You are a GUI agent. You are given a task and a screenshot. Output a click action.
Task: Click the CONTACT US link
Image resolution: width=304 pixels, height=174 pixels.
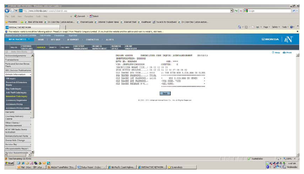92,39
